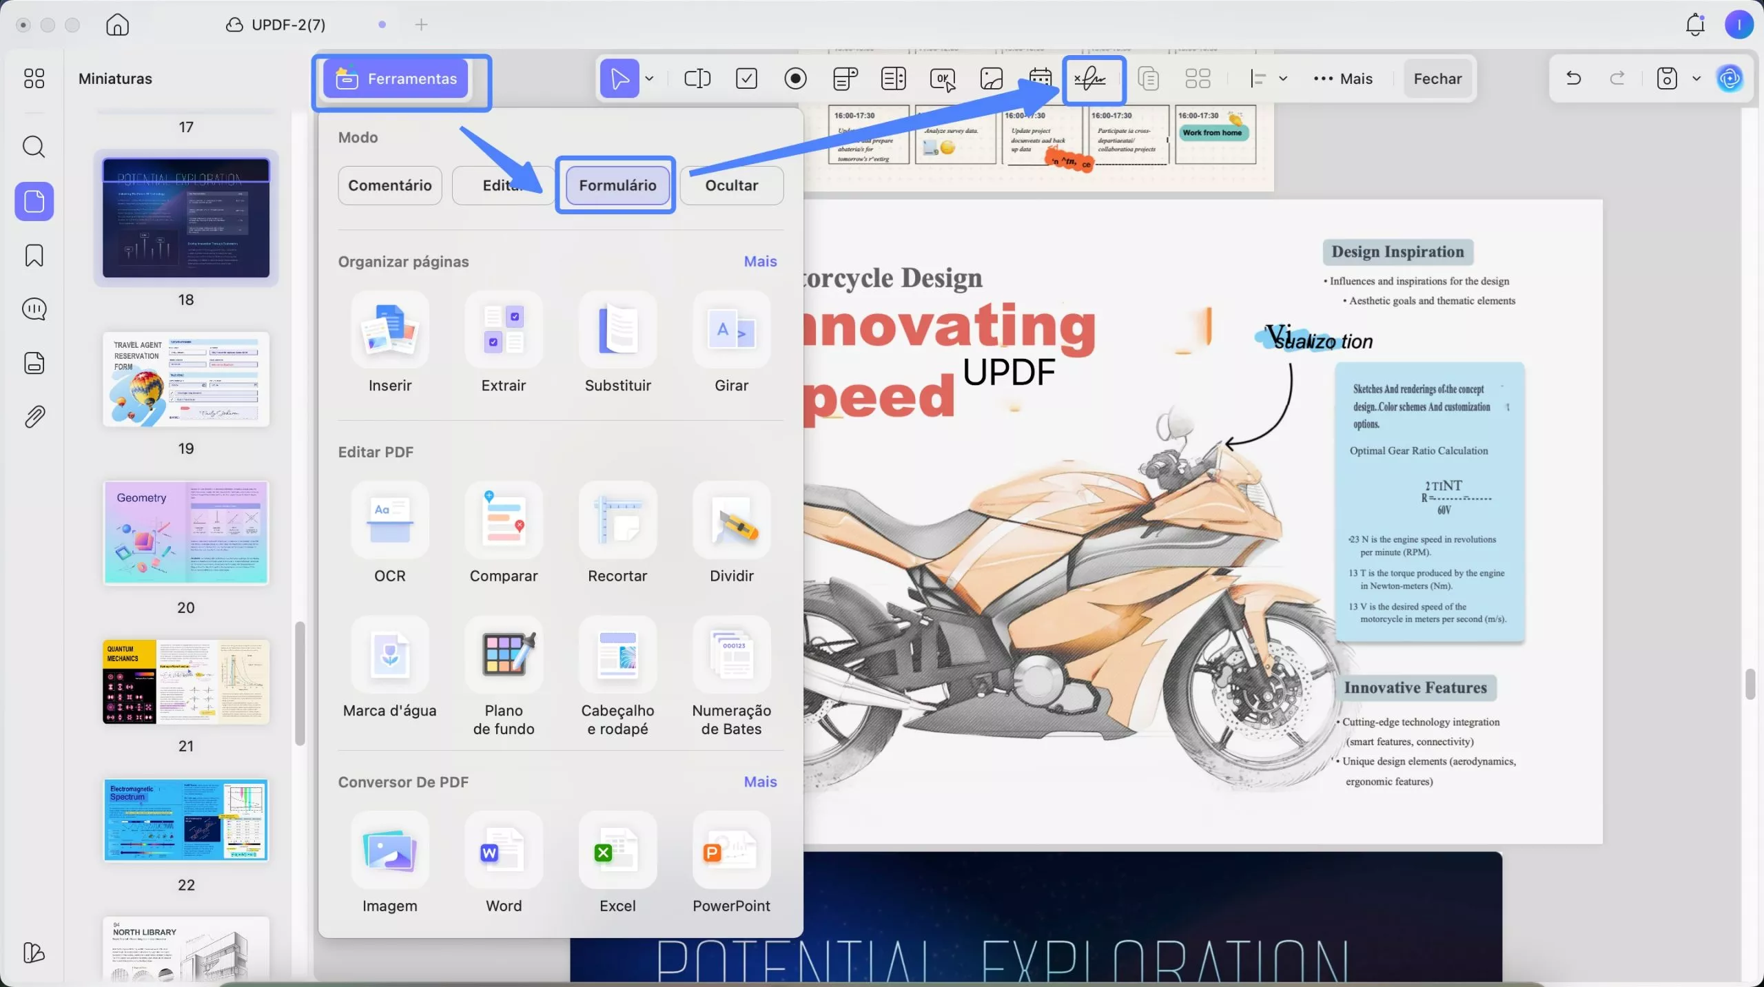Click the Fechar button
This screenshot has height=987, width=1764.
[1437, 79]
